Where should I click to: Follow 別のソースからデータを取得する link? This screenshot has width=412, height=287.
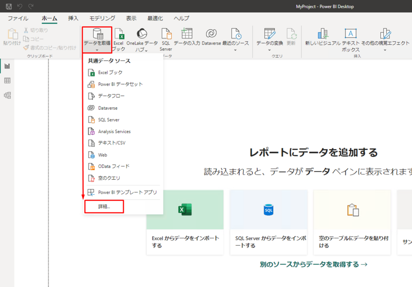(313, 264)
